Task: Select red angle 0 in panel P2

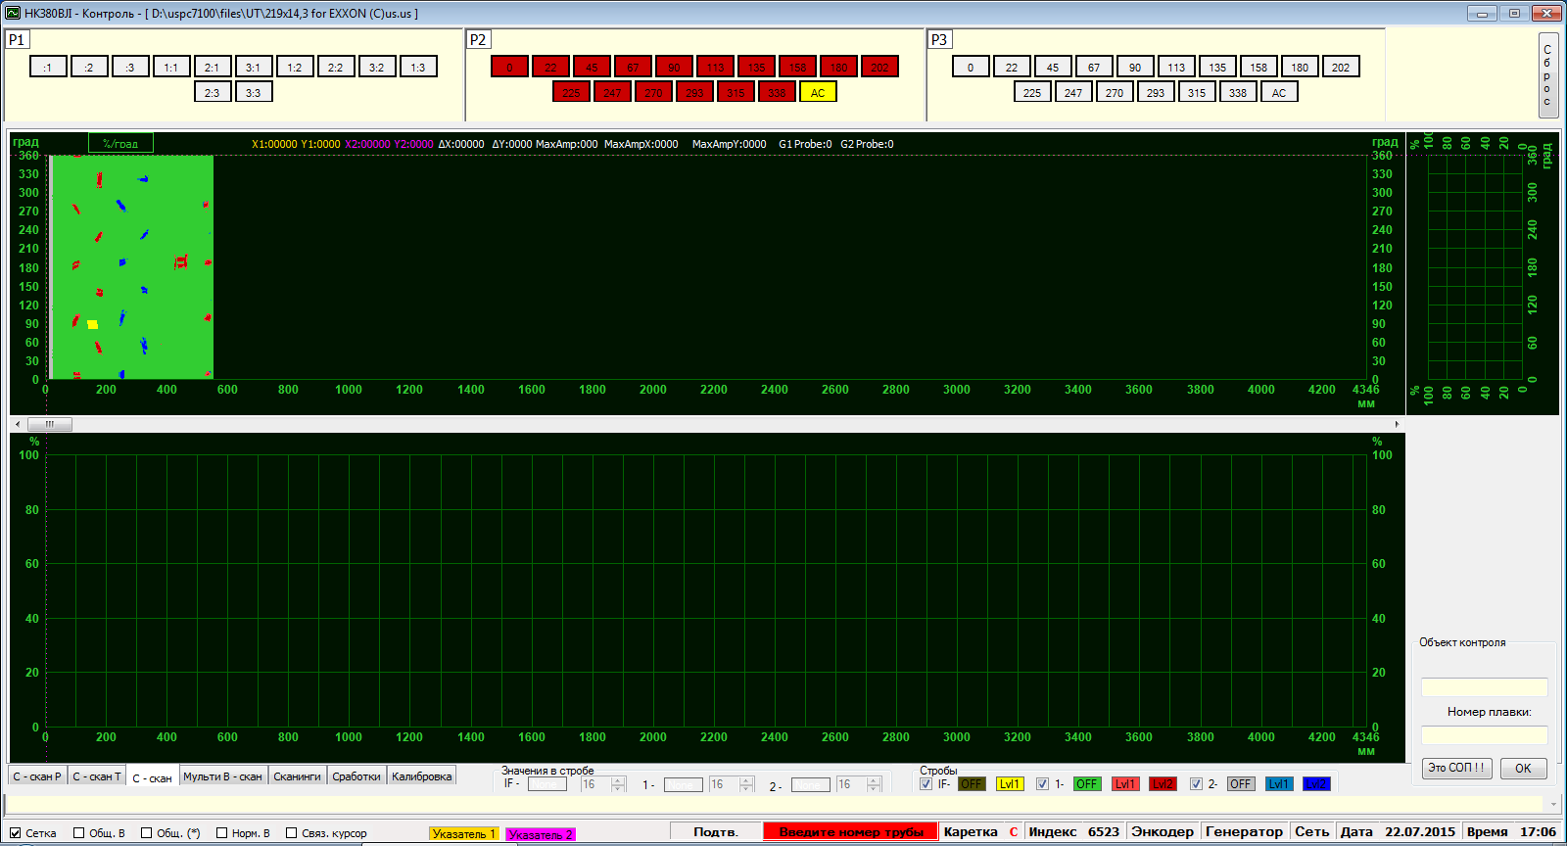Action: pos(509,67)
